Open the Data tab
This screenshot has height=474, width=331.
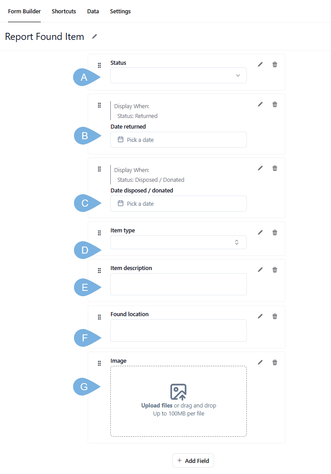tap(93, 11)
